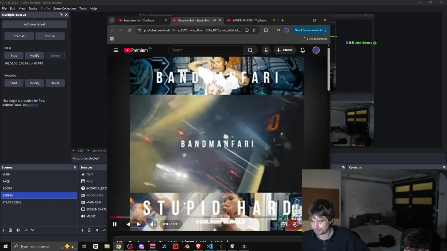
Task: Bookmark this page with the star icon
Action: pos(254,30)
